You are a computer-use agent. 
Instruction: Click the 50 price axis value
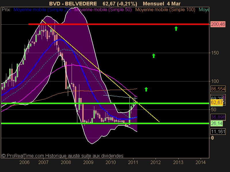click(x=214, y=110)
